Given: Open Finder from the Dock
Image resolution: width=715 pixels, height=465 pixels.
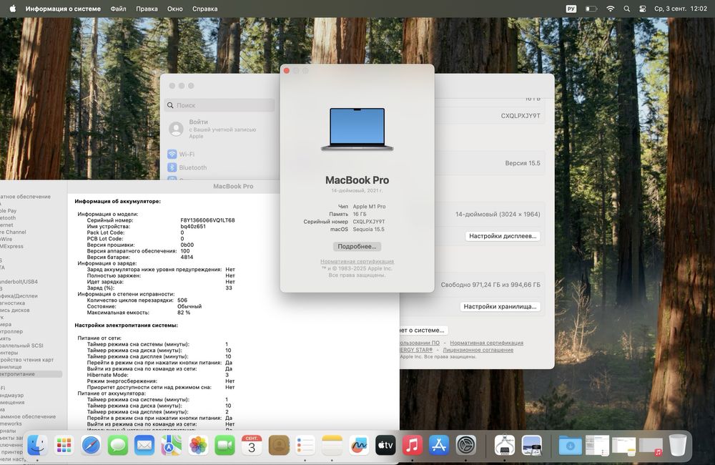Looking at the screenshot, I should pos(37,445).
